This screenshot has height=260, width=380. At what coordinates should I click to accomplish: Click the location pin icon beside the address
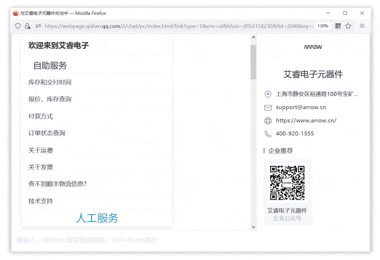pos(268,94)
